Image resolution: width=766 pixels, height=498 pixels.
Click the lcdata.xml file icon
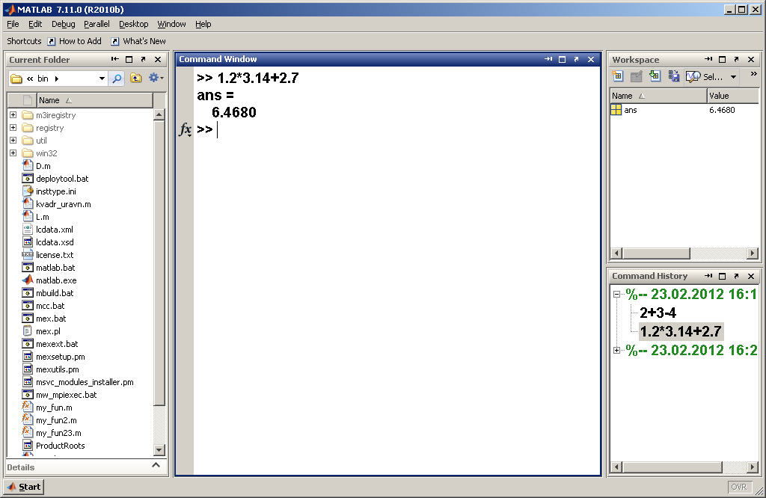pyautogui.click(x=28, y=229)
